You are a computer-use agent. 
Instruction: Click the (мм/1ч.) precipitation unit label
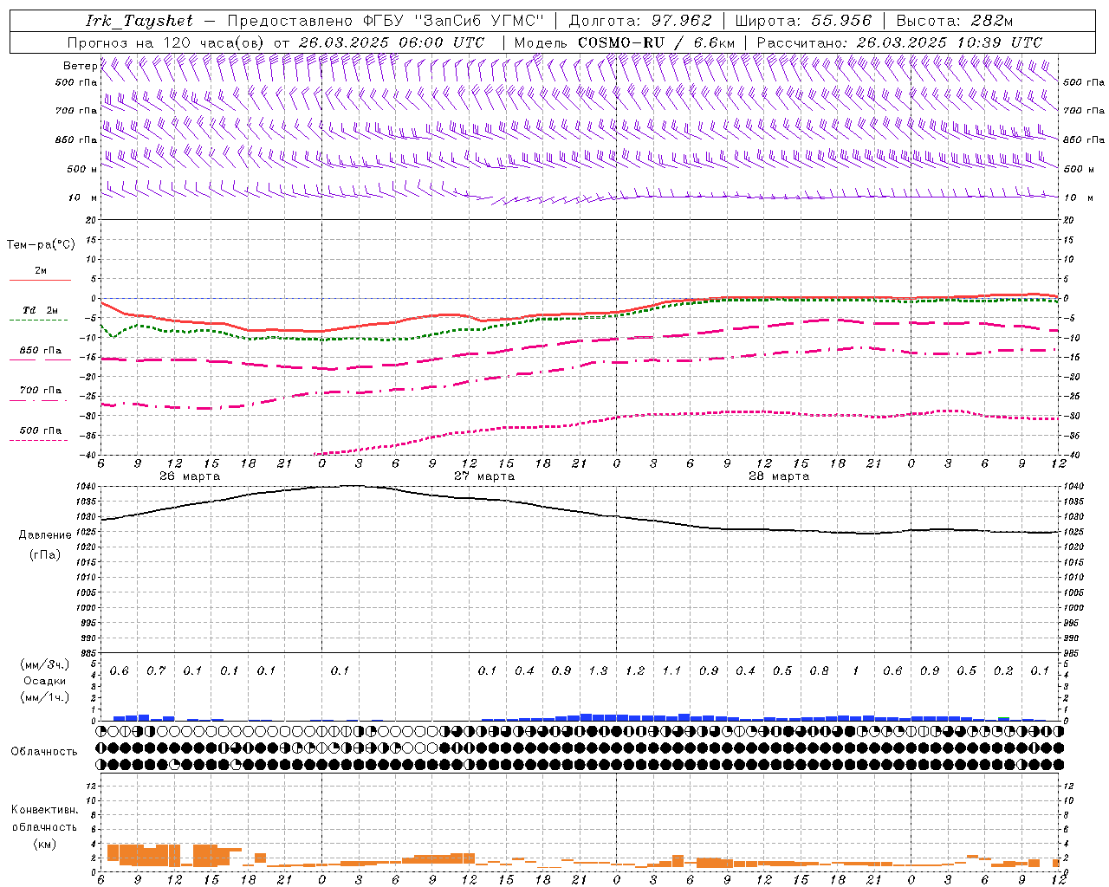[44, 697]
